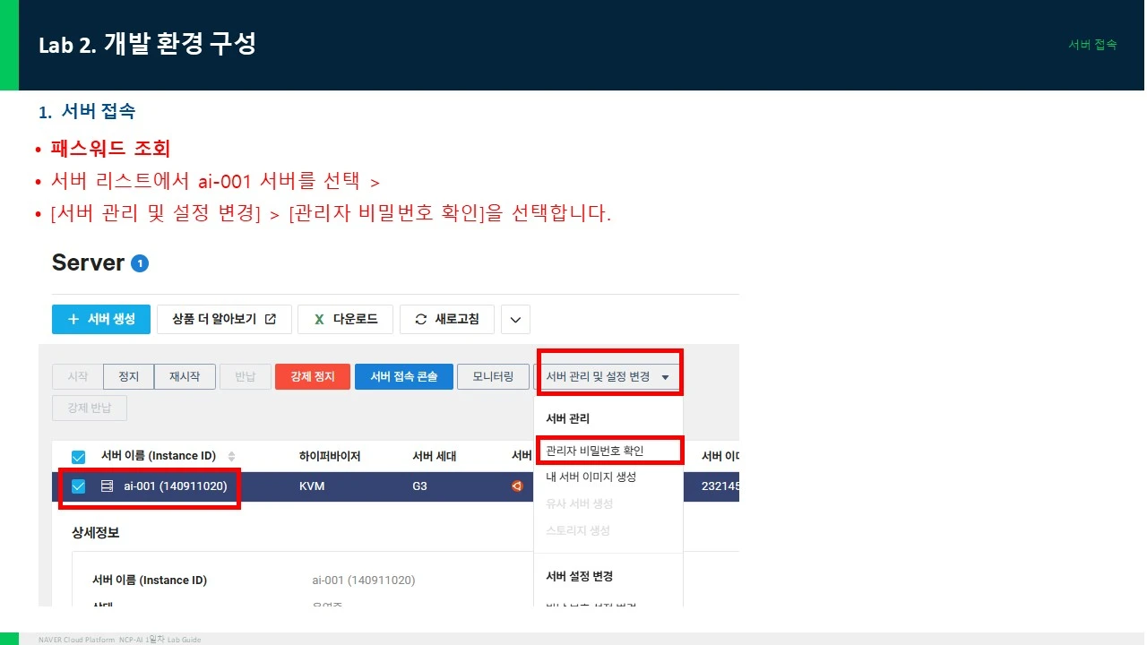
Task: Click the 모니터링 button
Action: point(493,377)
